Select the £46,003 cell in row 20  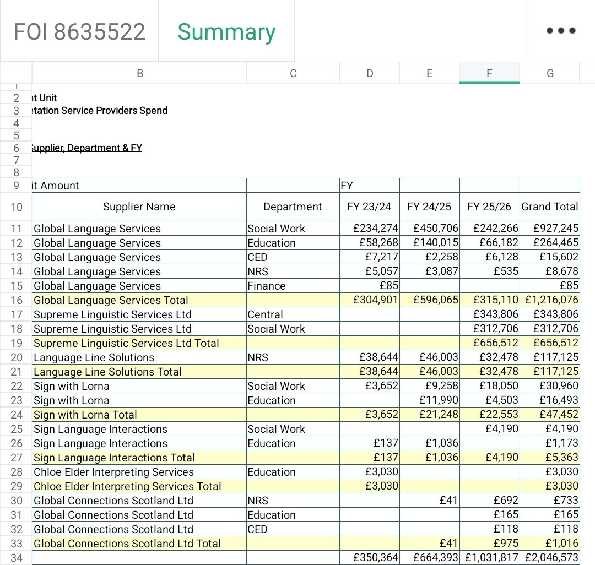(x=429, y=357)
